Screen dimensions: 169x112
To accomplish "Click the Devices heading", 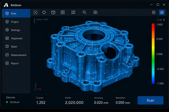I will 10,97.
